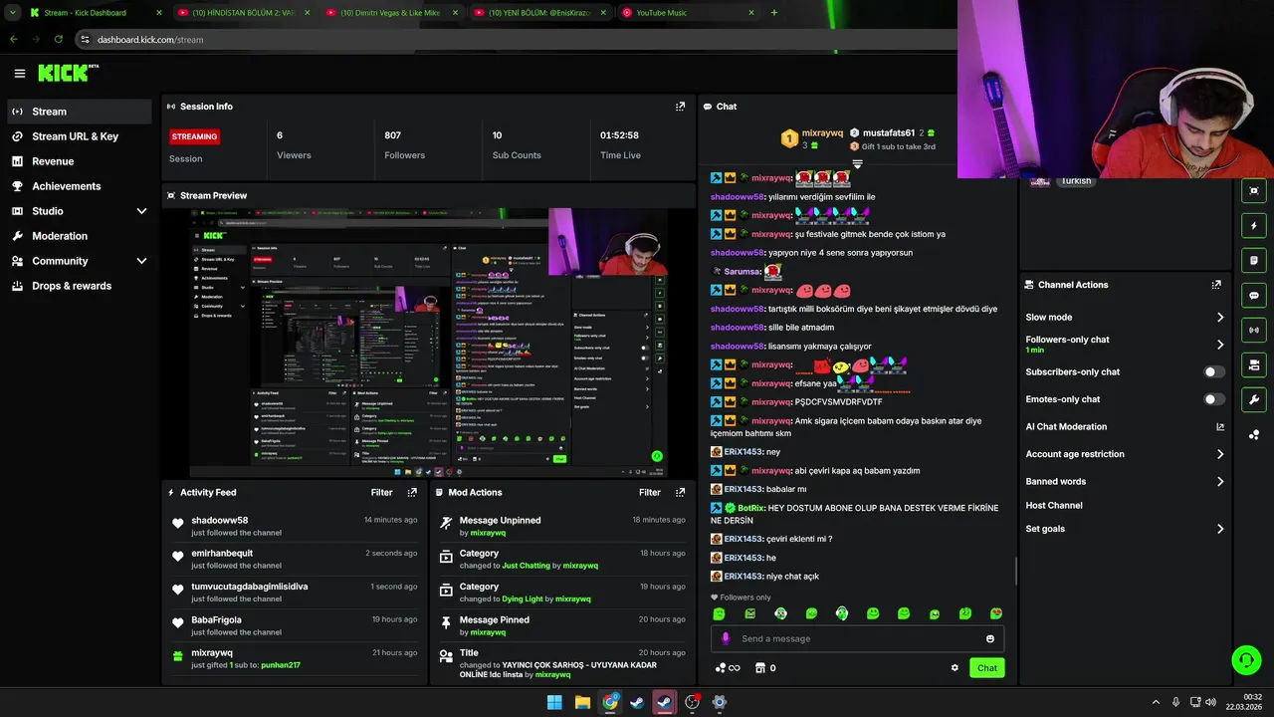
Task: Open chat settings gear next to Chat button
Action: (x=955, y=668)
